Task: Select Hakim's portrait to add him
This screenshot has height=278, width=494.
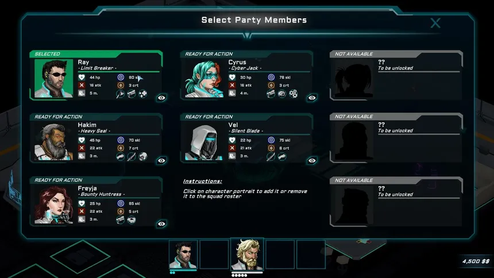Action: (x=53, y=141)
